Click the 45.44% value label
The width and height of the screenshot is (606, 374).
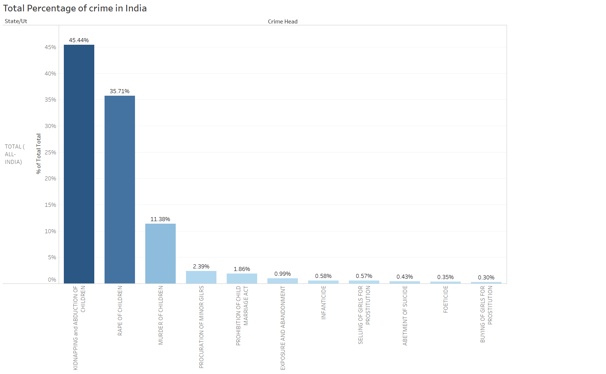pyautogui.click(x=79, y=40)
